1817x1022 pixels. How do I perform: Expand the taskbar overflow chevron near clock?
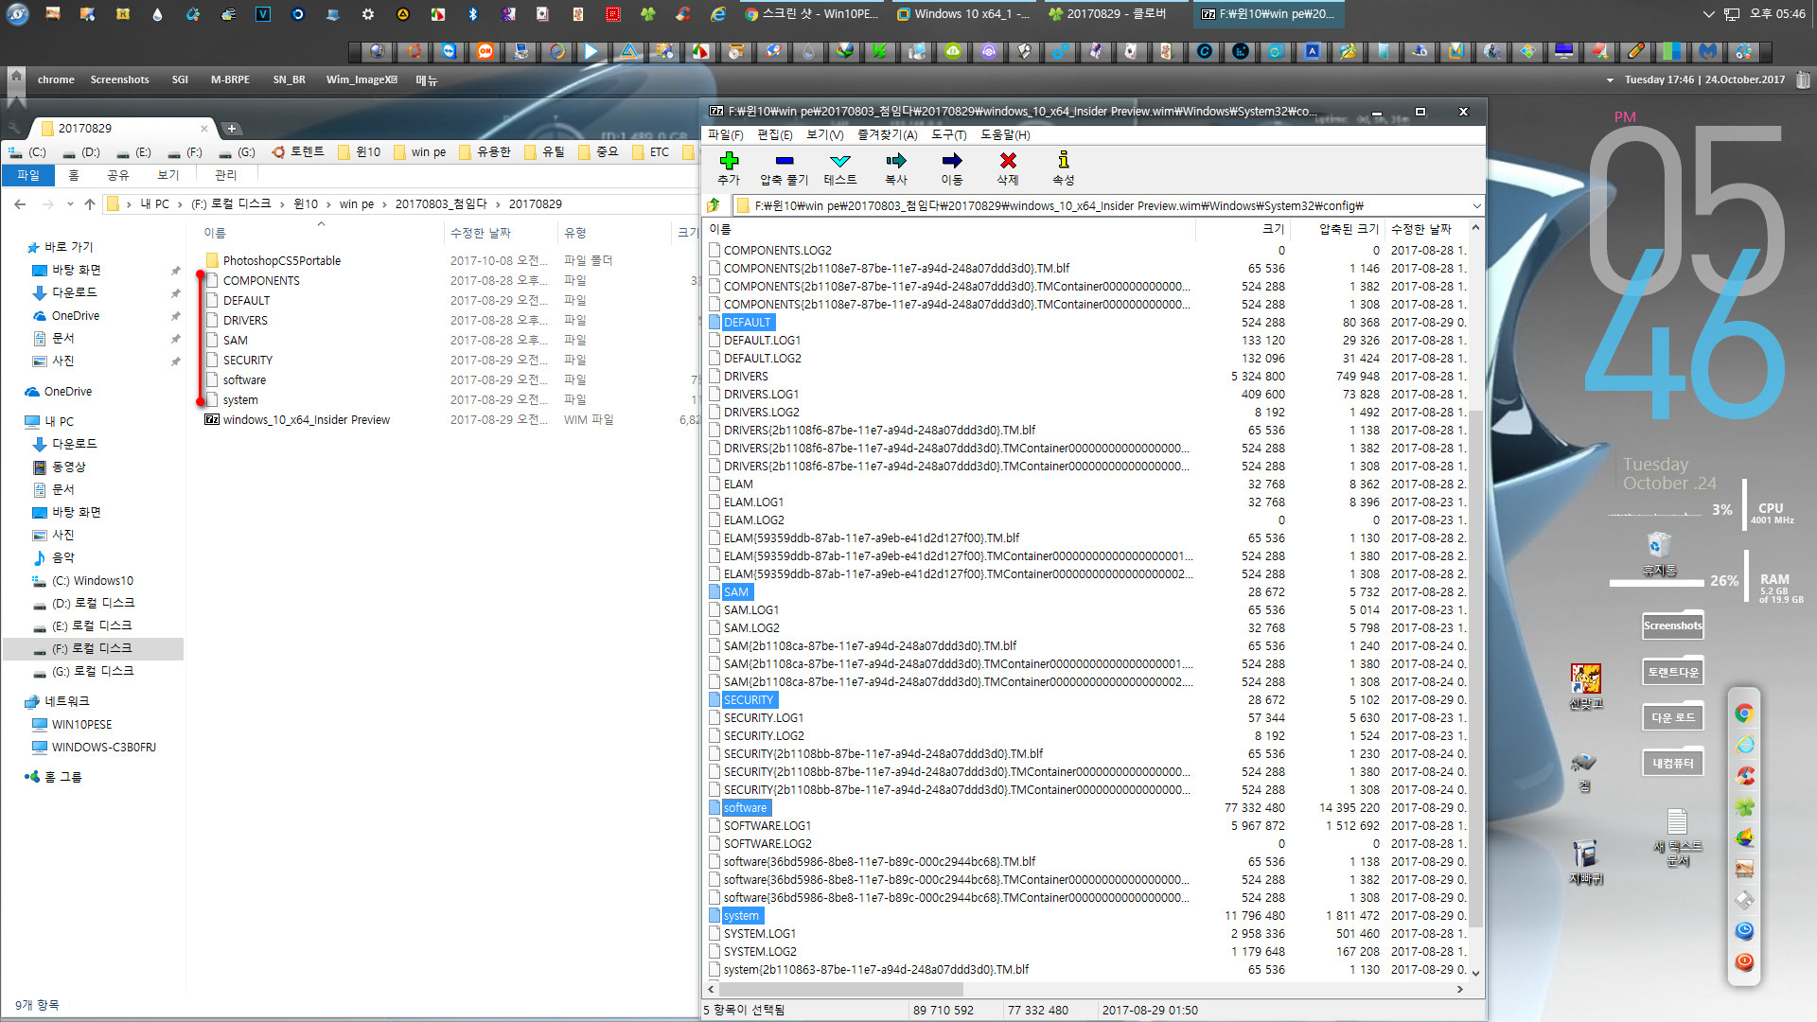(x=1708, y=14)
